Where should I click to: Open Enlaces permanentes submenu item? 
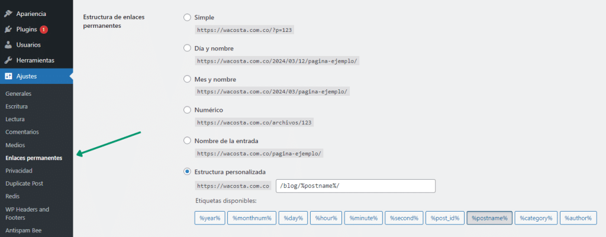coord(34,158)
